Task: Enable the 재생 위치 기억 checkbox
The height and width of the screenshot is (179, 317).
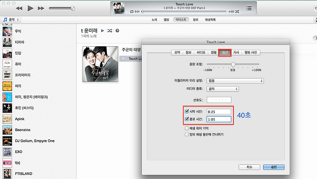Action: click(x=187, y=128)
